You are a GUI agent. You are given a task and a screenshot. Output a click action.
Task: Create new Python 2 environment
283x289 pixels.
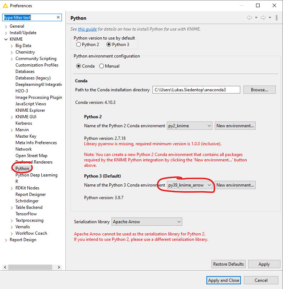[x=235, y=126]
